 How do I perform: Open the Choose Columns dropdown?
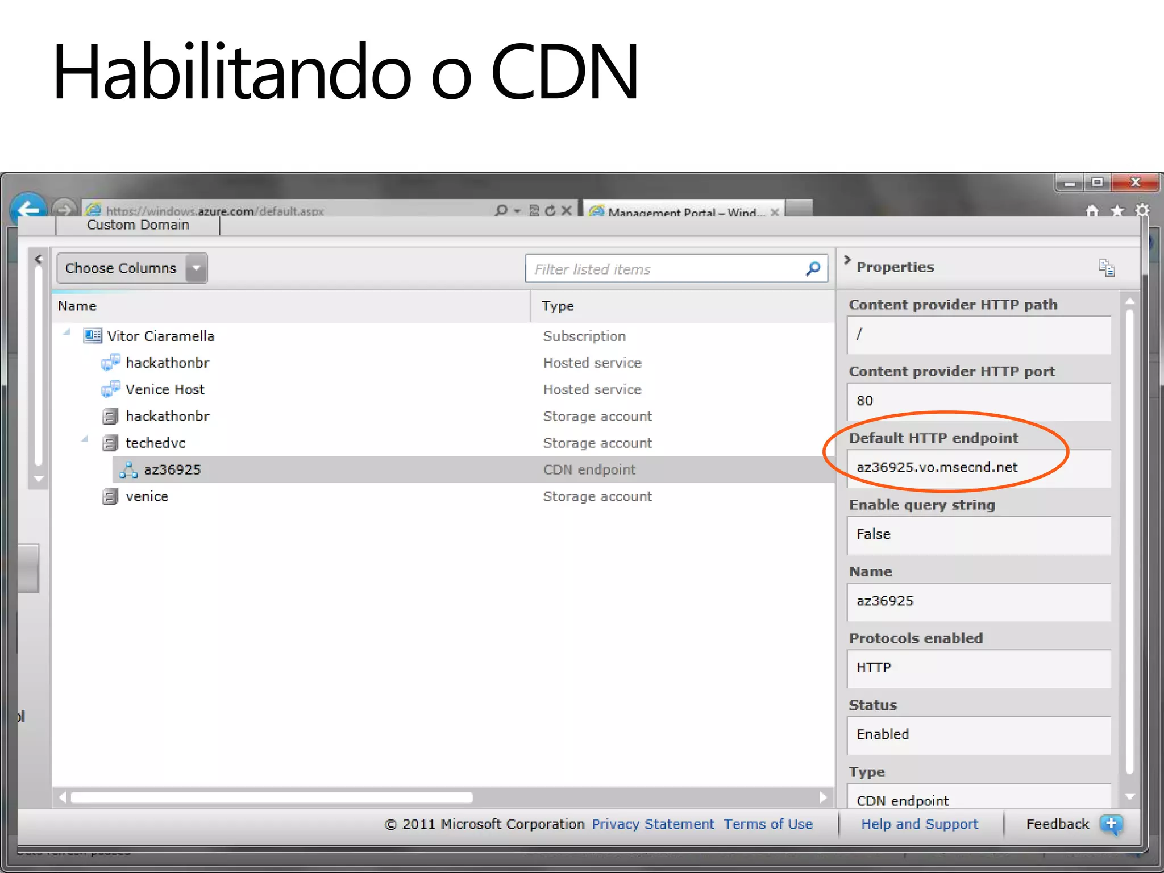(196, 268)
